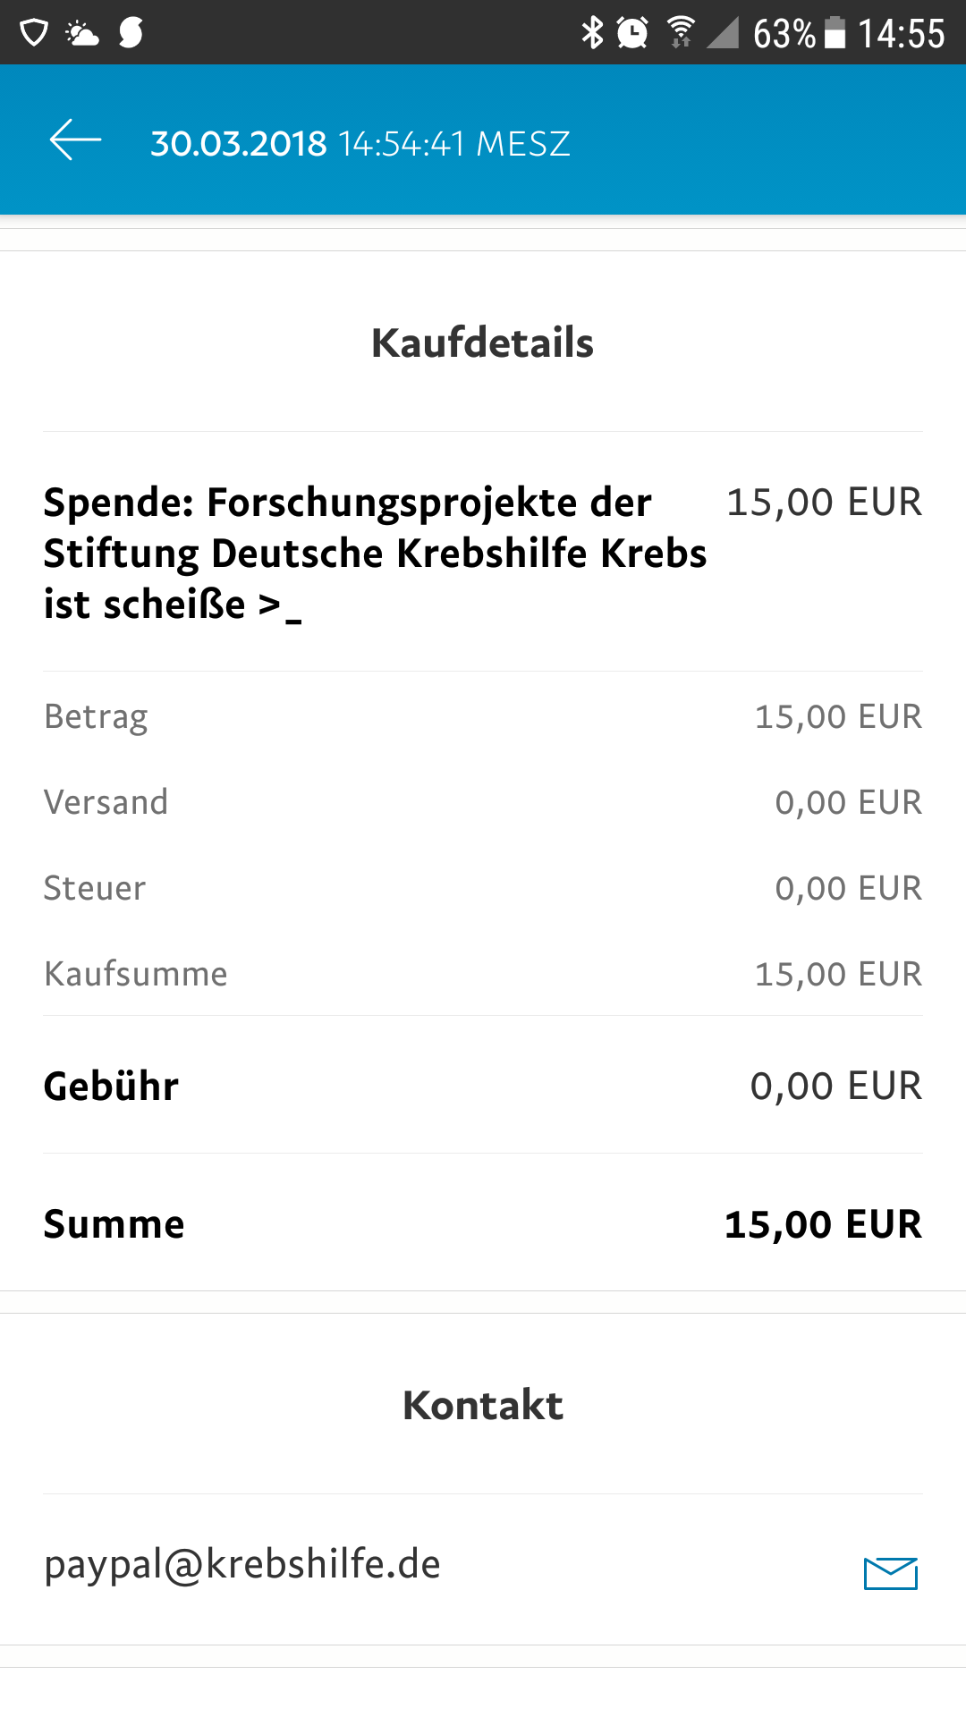Tap the shield notification icon
The width and height of the screenshot is (966, 1717).
[x=34, y=34]
